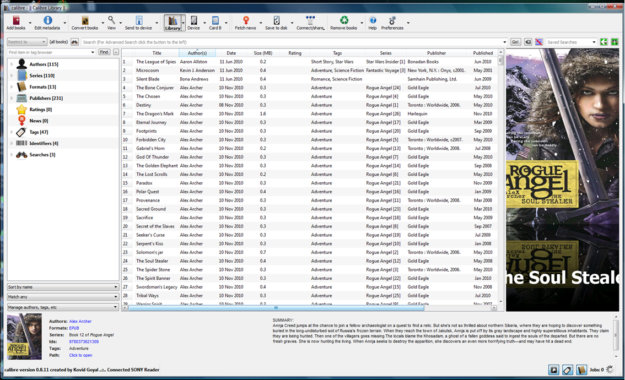Show Card B book list
This screenshot has width=625, height=380.
point(215,23)
